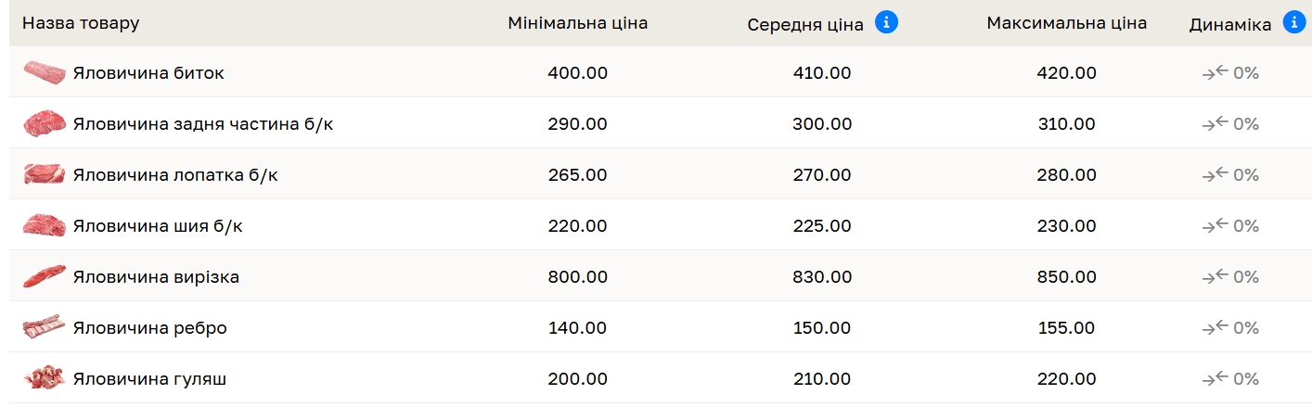
Task: Click average price 830.00 for вирізка
Action: [x=822, y=277]
